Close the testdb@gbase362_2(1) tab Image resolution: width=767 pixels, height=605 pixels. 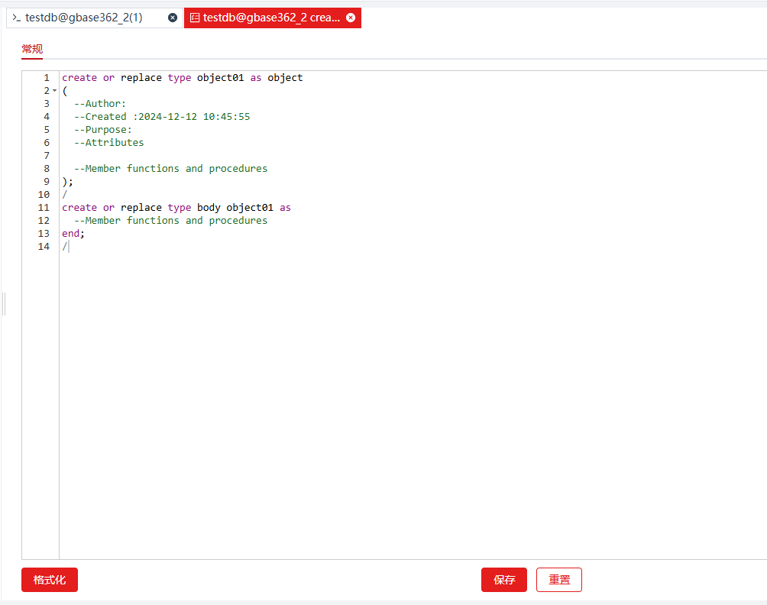click(173, 18)
